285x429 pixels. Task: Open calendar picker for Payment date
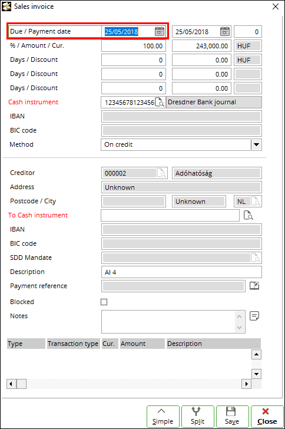(x=225, y=31)
